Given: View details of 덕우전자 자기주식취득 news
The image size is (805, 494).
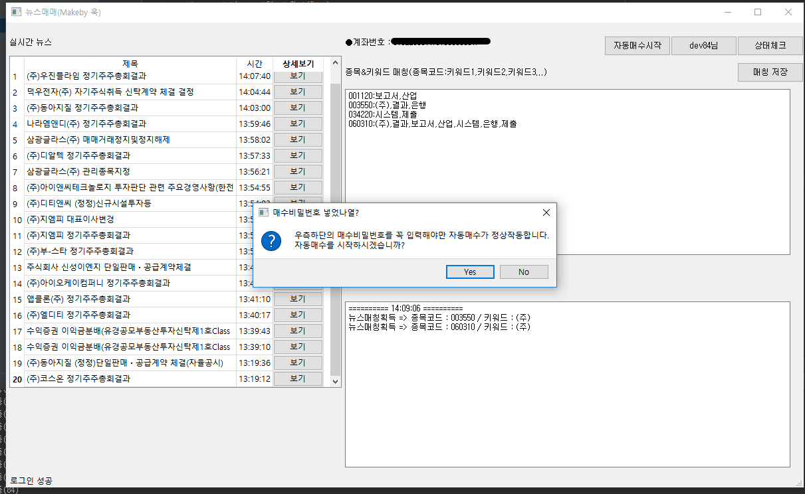Looking at the screenshot, I should tap(298, 92).
